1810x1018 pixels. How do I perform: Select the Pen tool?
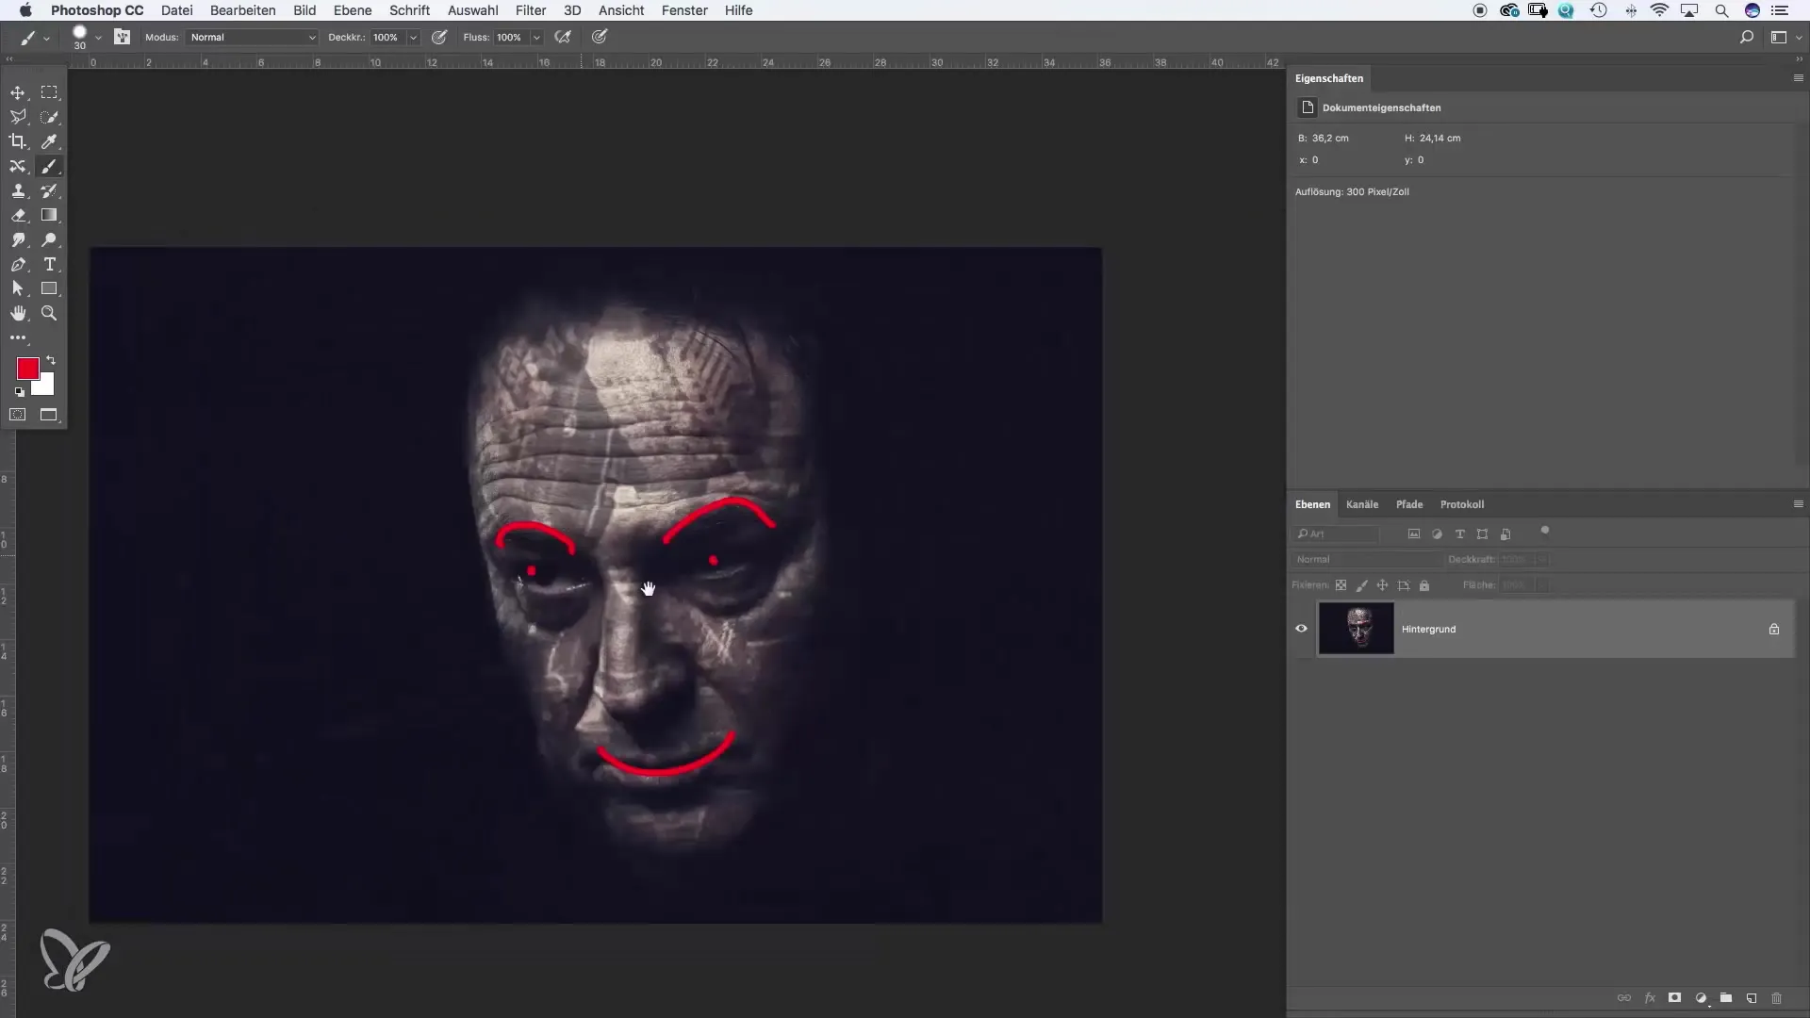coord(18,264)
